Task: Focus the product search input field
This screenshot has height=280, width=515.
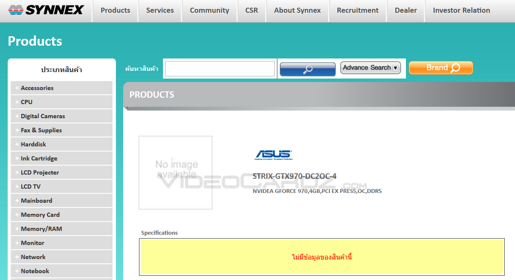Action: (x=220, y=69)
